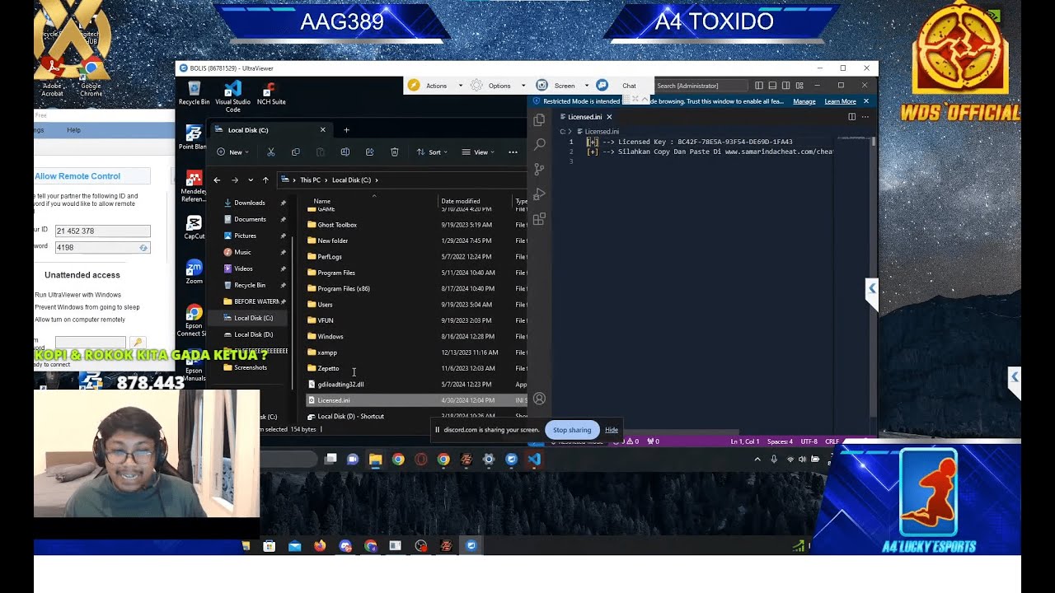Click the split editor icon in VS Code
1055x593 pixels.
coord(851,117)
